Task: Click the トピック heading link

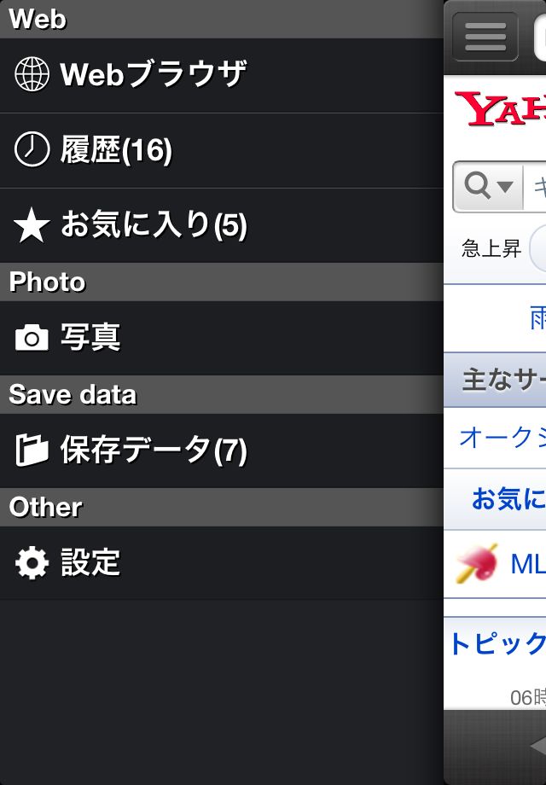Action: 497,644
